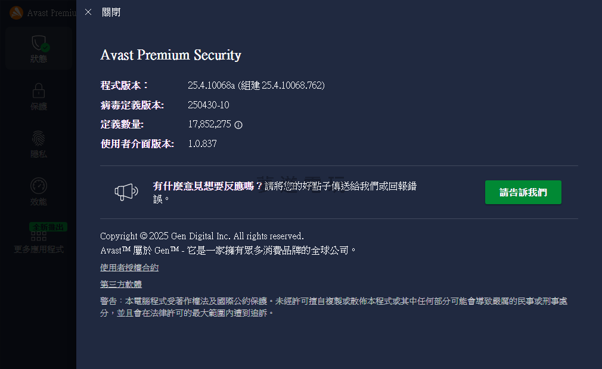Image resolution: width=602 pixels, height=369 pixels.
Task: Select the 保護 padlock icon in sidebar
Action: [39, 90]
